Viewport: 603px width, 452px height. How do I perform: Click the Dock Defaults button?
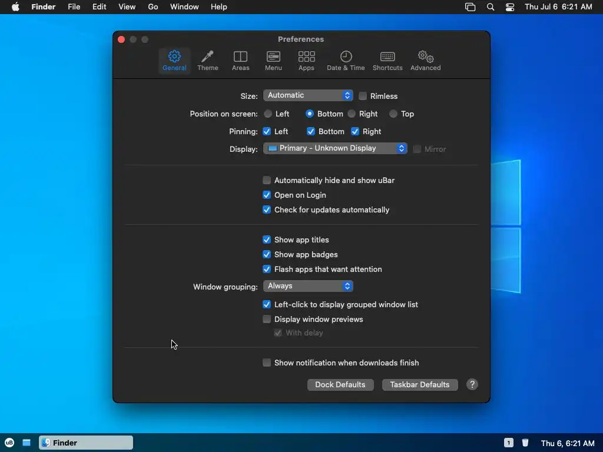[340, 385]
